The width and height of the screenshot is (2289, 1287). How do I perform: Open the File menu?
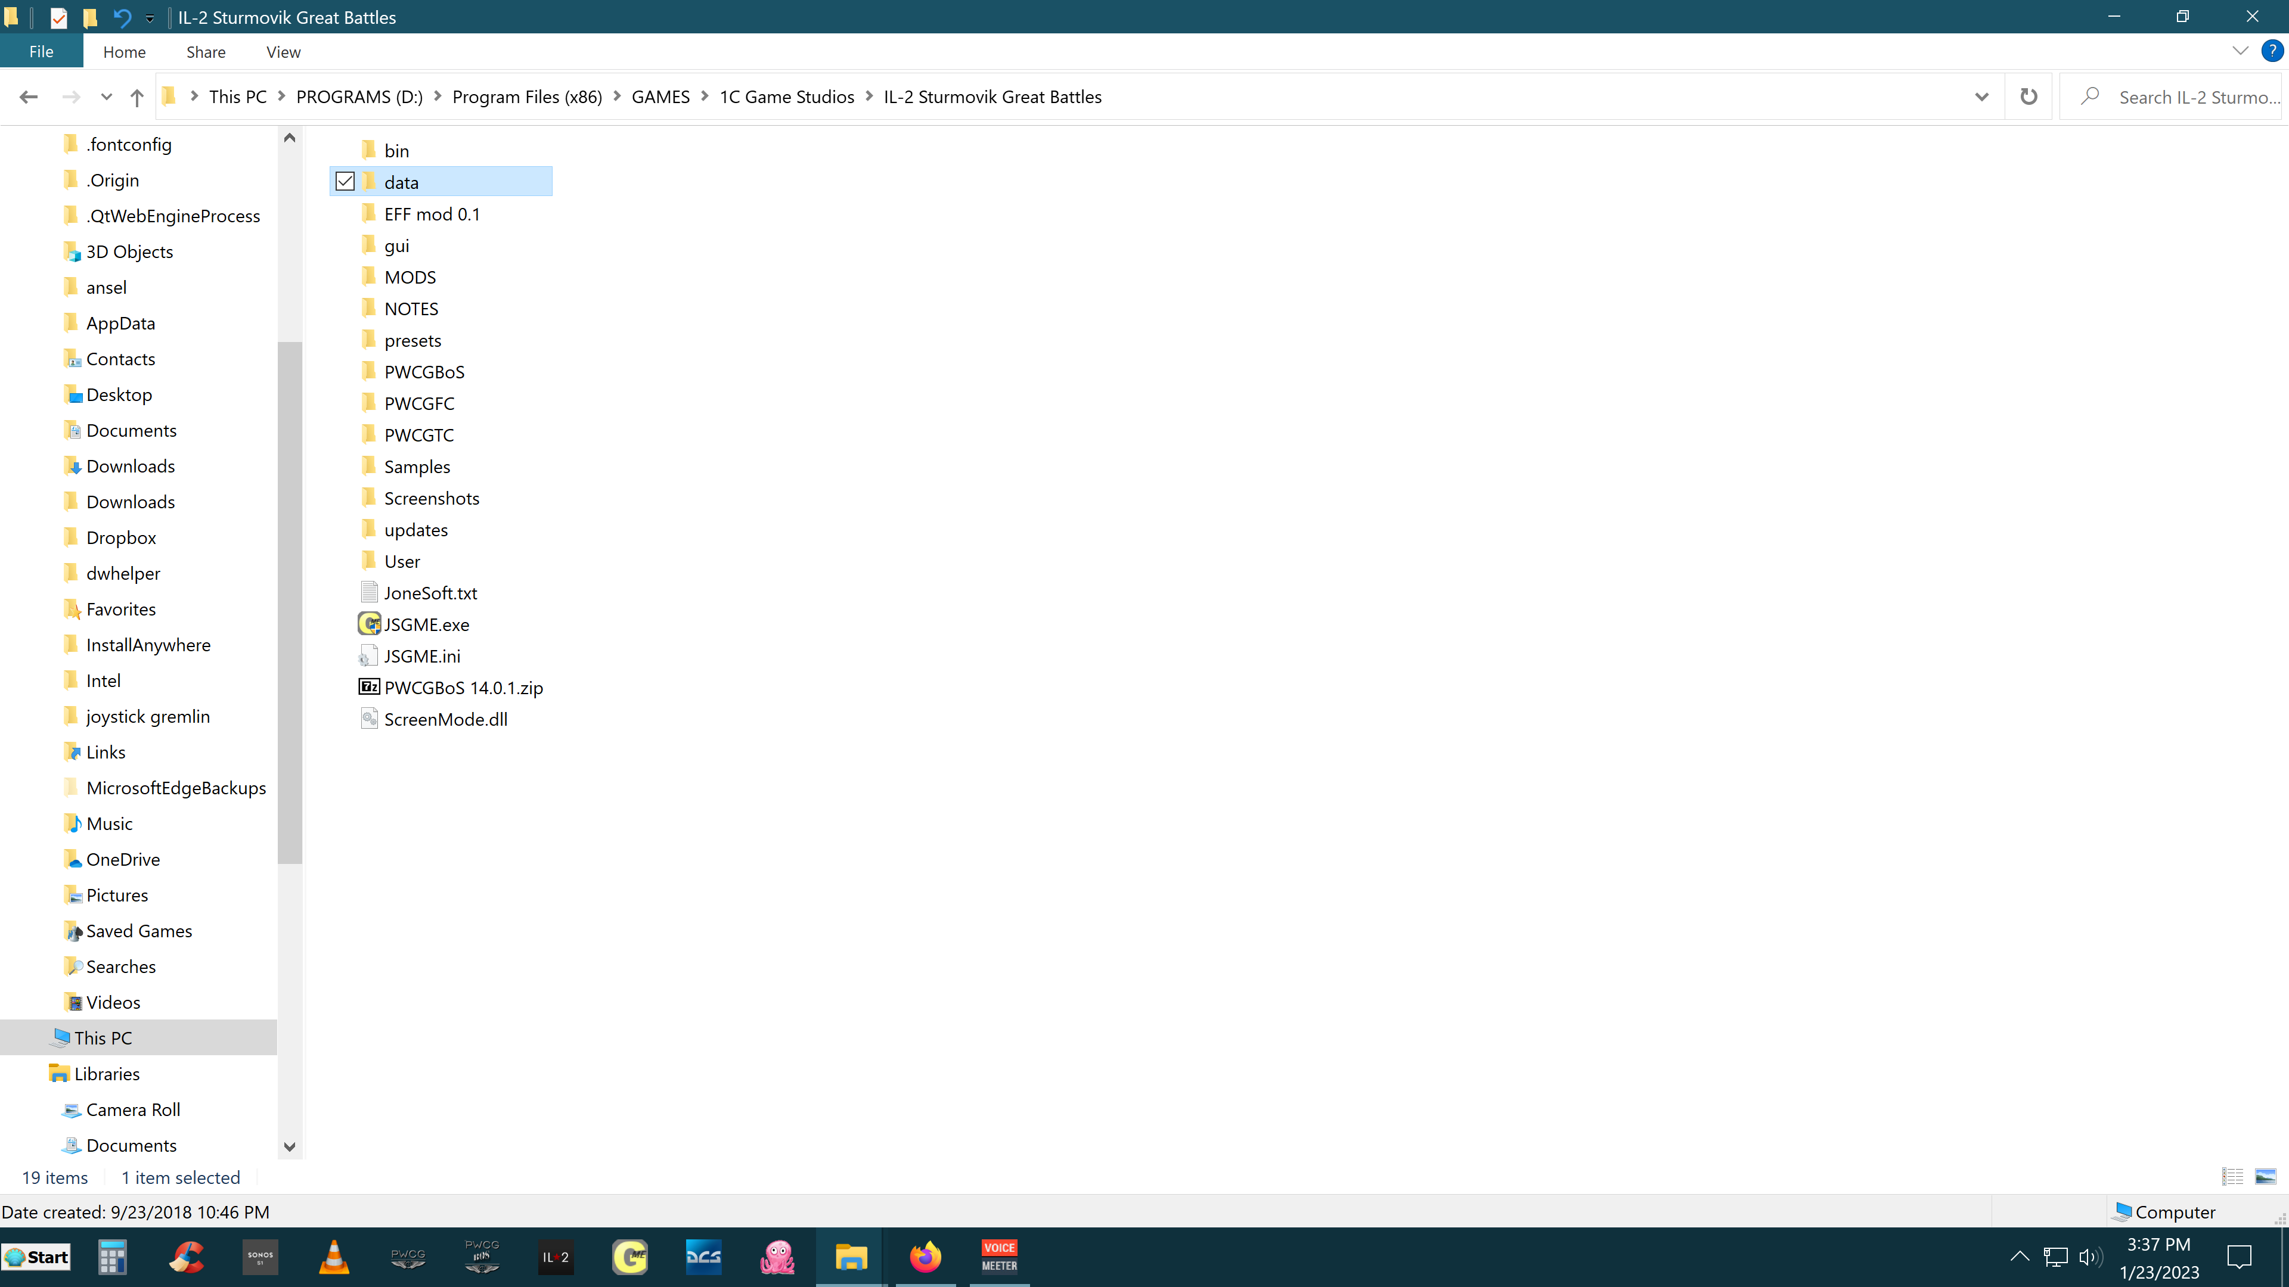(41, 52)
